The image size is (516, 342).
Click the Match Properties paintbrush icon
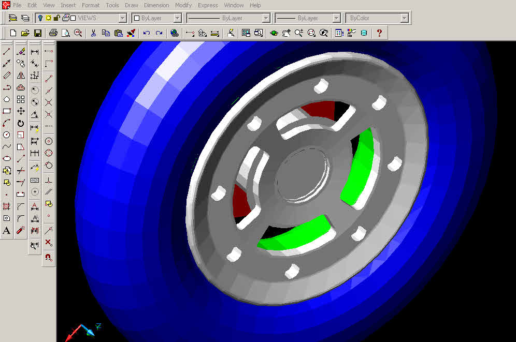point(131,33)
